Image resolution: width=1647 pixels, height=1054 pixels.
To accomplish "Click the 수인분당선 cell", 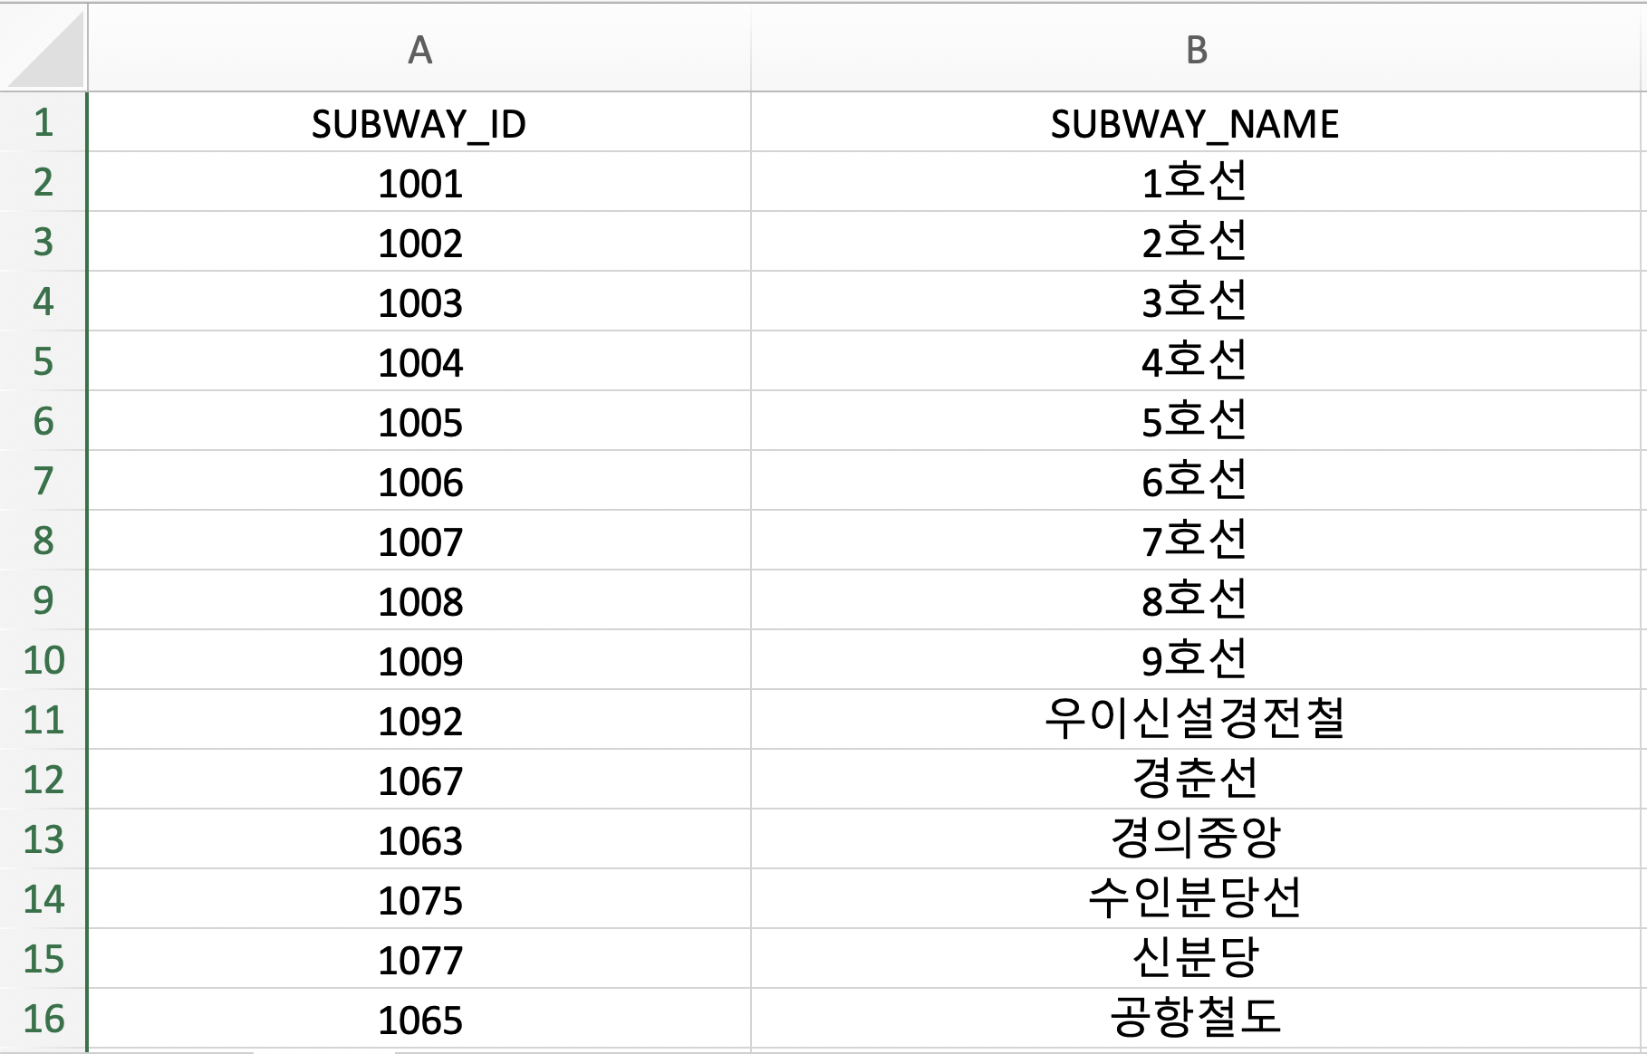I will [1196, 899].
